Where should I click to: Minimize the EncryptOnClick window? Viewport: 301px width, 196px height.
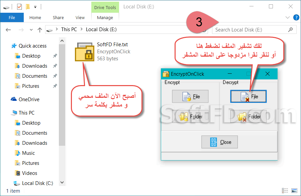pos(230,74)
